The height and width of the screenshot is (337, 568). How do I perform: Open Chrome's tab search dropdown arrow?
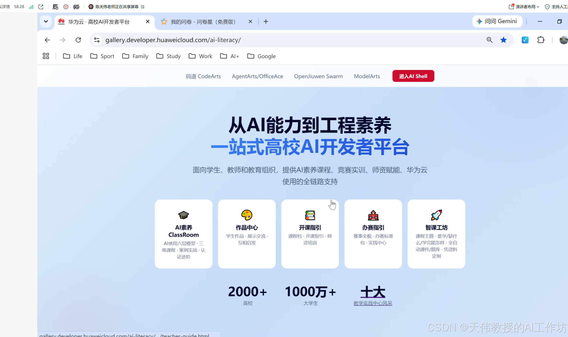point(46,21)
